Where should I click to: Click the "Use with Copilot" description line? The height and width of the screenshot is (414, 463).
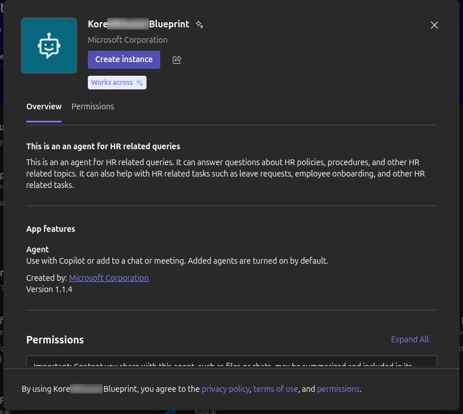click(x=177, y=261)
